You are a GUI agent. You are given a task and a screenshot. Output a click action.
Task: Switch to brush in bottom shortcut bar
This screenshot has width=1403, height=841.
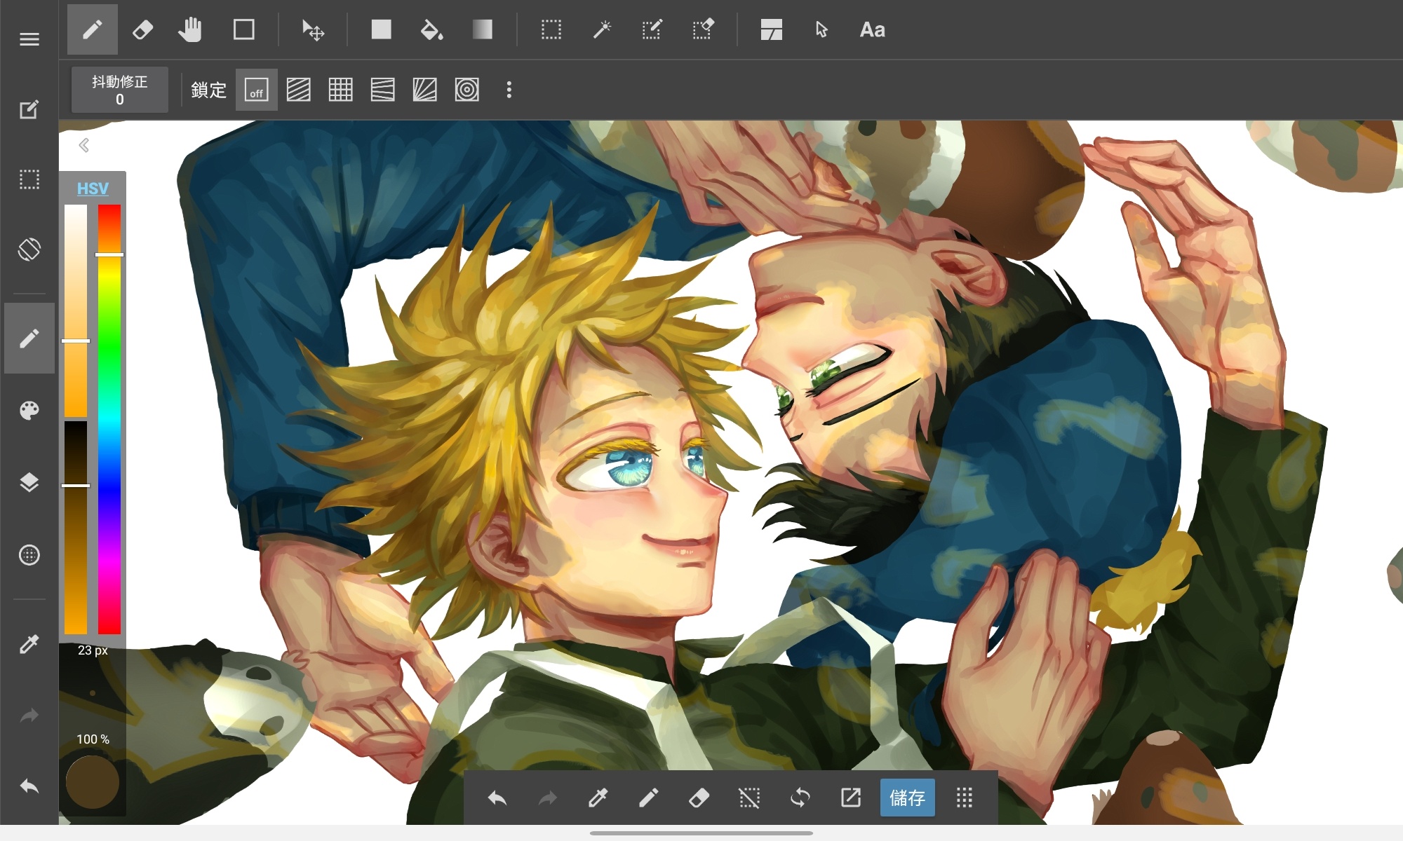point(648,798)
